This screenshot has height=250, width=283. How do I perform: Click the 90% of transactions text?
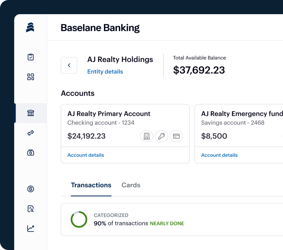[x=121, y=223]
